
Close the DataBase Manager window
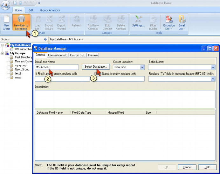coord(216,49)
